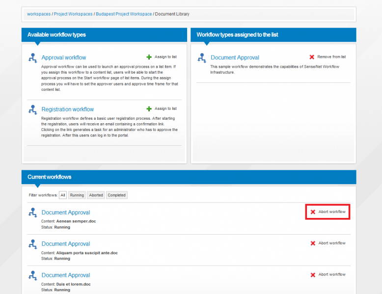
Task: Go to Project Workspaces breadcrumb
Action: tap(73, 14)
